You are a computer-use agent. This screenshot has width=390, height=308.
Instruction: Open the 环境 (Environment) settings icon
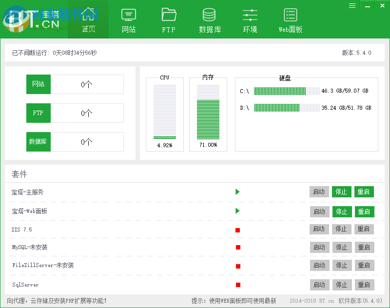[x=250, y=19]
